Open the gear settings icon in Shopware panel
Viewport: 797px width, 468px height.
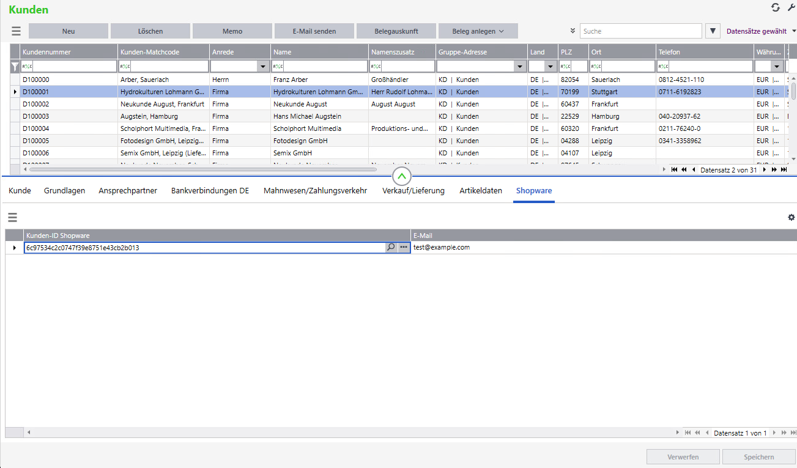pos(791,217)
